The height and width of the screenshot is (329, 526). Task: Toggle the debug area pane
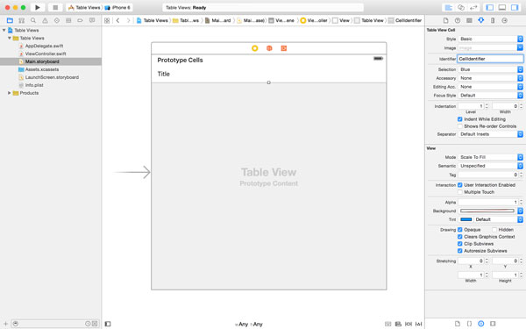coord(502,7)
